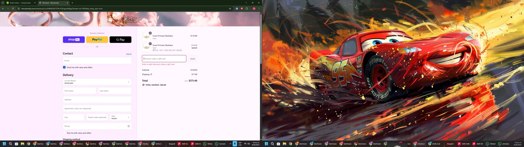Open Microsoft Store on the left taskbar
The image size is (524, 147).
coord(16,144)
